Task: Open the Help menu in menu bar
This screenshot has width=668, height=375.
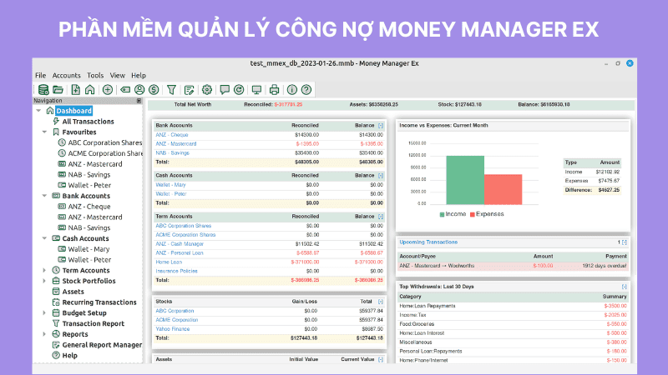Action: (x=139, y=75)
